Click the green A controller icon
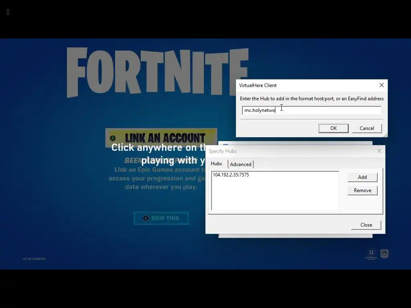The width and height of the screenshot is (411, 308). pyautogui.click(x=113, y=138)
